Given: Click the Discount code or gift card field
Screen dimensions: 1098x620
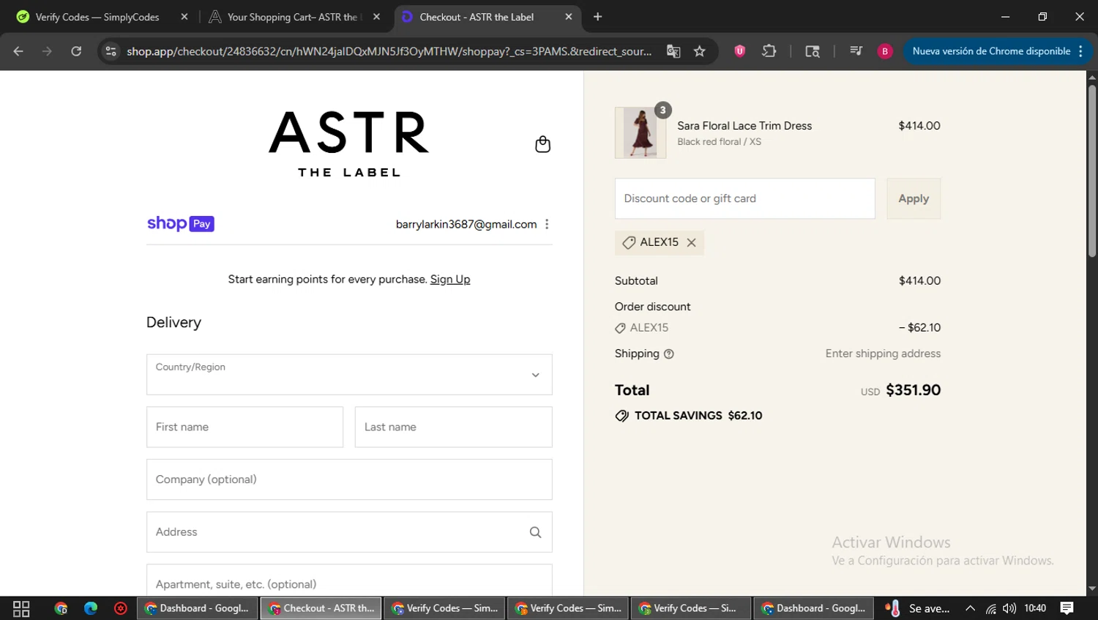Looking at the screenshot, I should [x=745, y=198].
